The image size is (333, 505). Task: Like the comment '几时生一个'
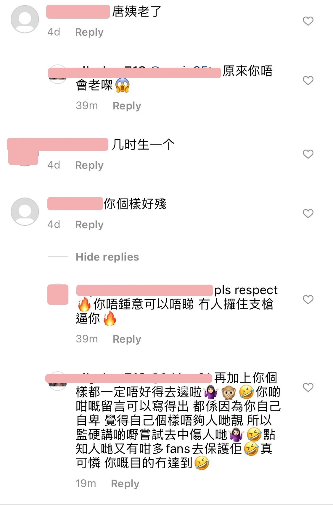click(308, 154)
